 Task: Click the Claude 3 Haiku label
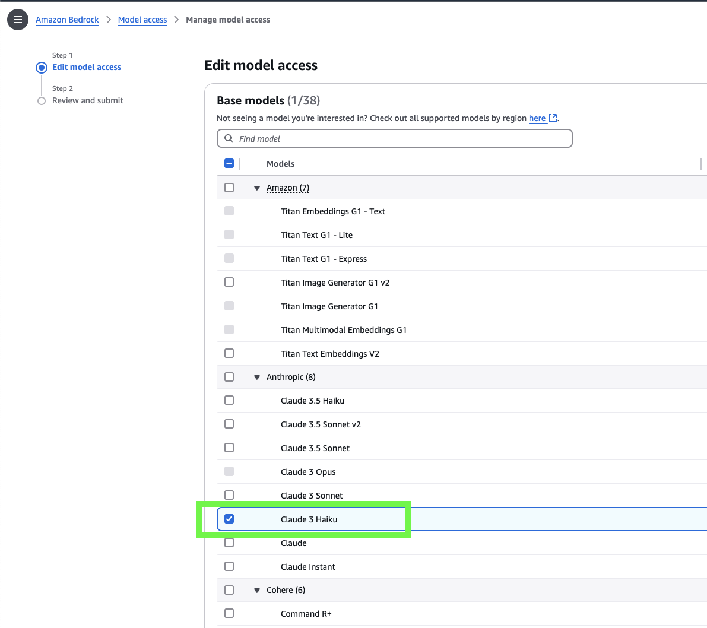309,519
